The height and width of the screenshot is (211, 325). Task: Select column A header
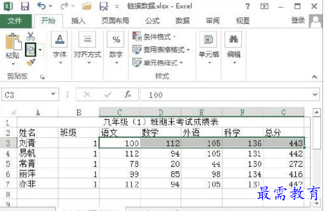click(37, 112)
